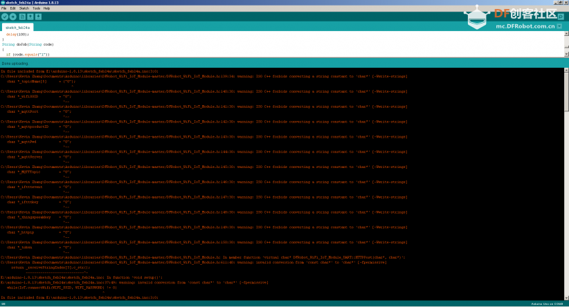Viewport: 569px width, 307px height.
Task: Click the console scroll up arrow
Action: pos(566,70)
